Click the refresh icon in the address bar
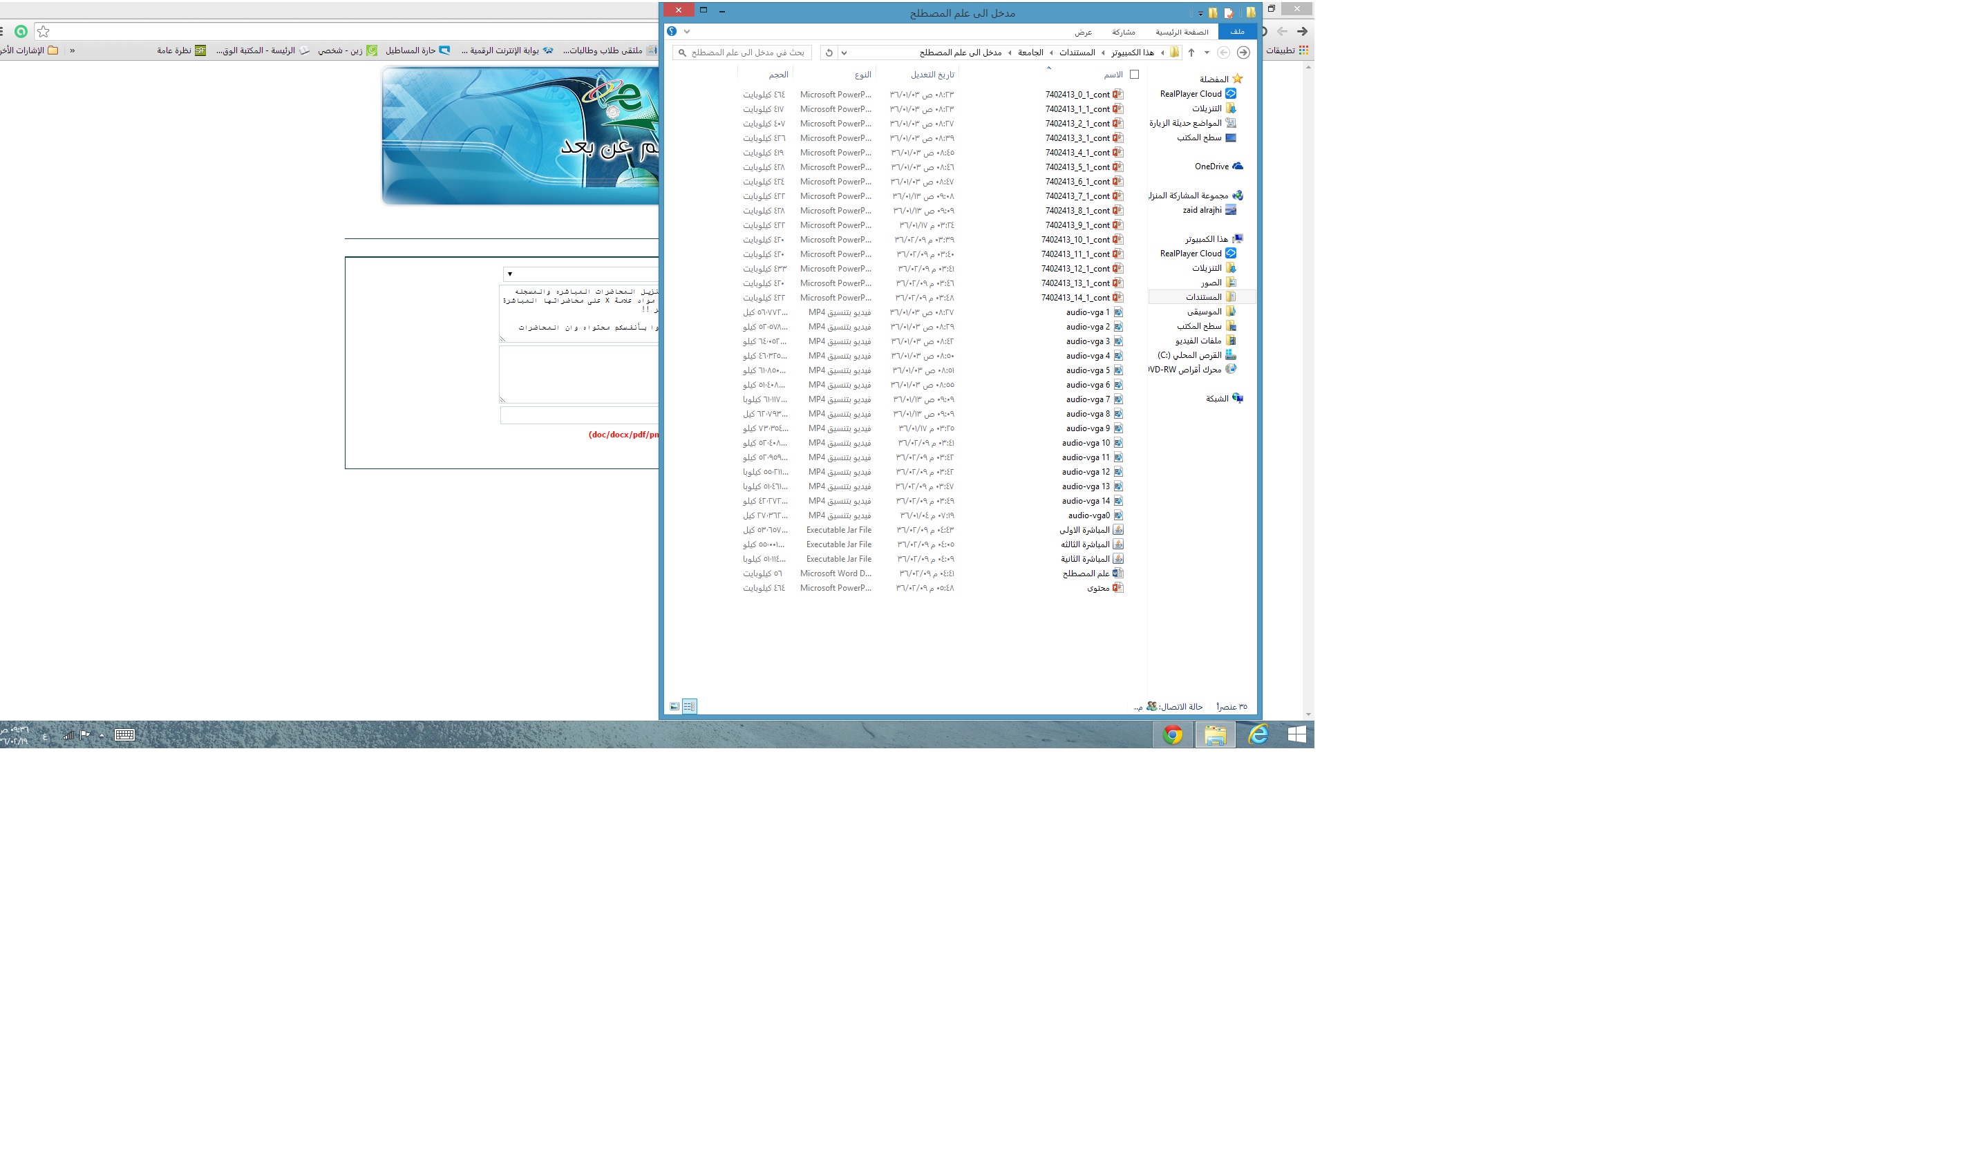 (829, 53)
